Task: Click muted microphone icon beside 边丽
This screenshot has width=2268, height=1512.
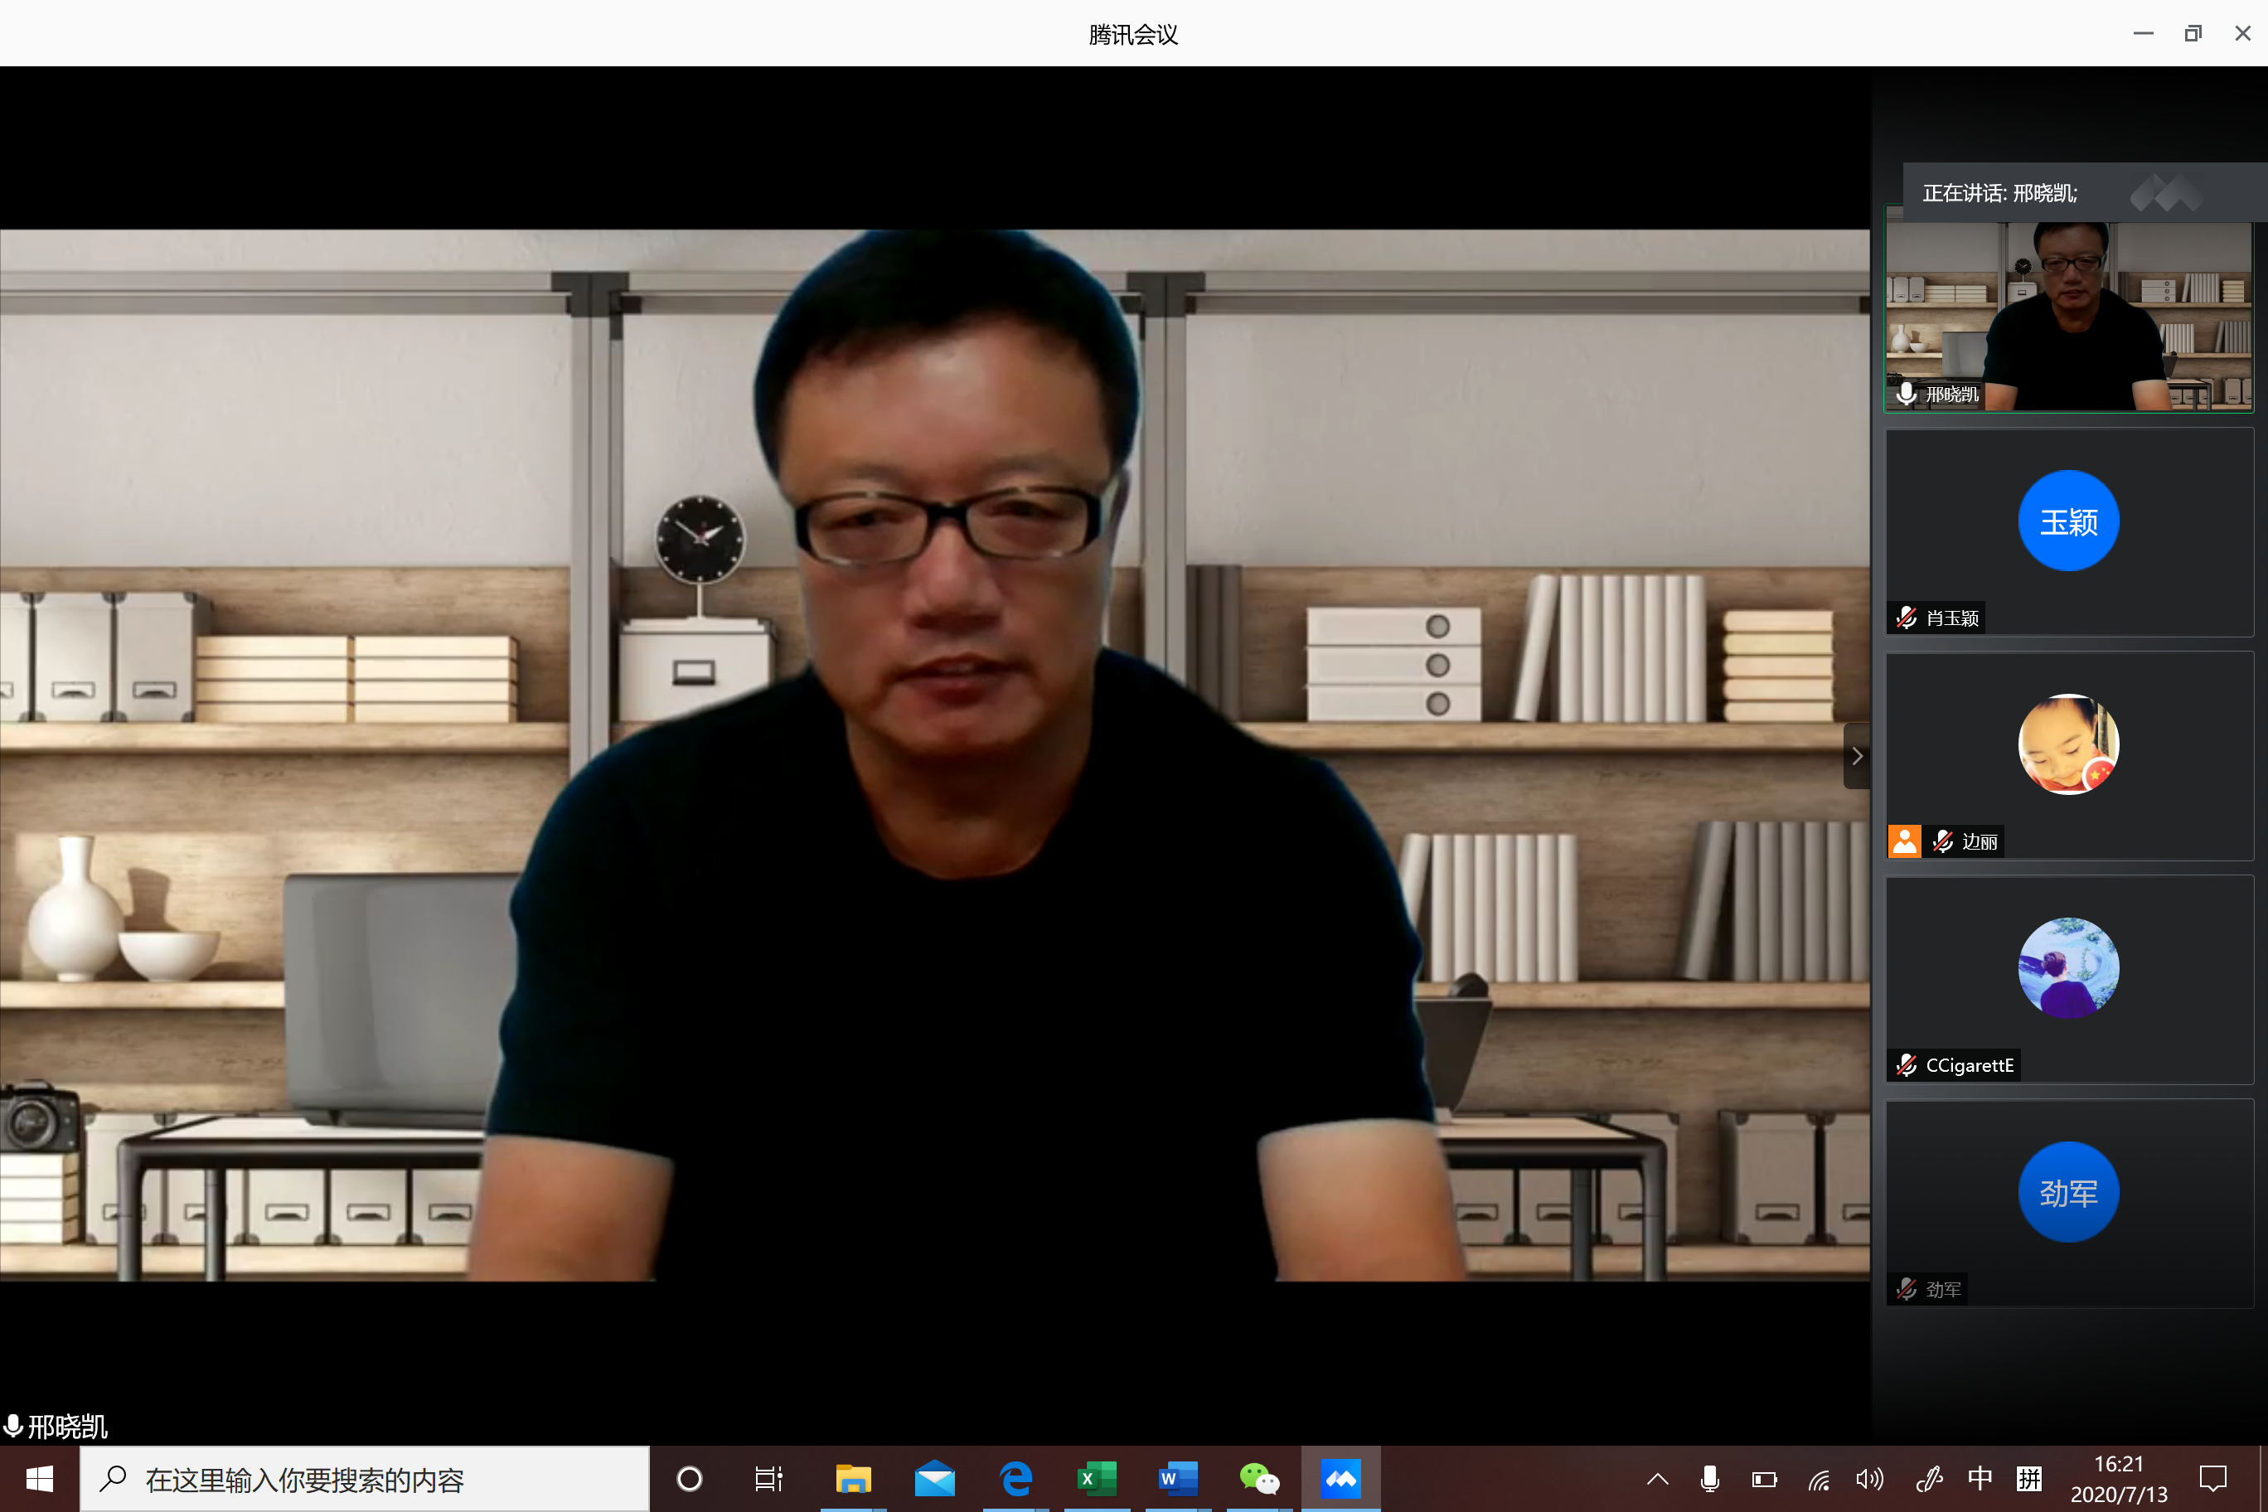Action: (x=1942, y=841)
